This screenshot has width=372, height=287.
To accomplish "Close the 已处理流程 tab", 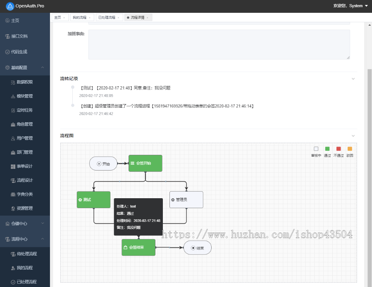I will pos(118,17).
